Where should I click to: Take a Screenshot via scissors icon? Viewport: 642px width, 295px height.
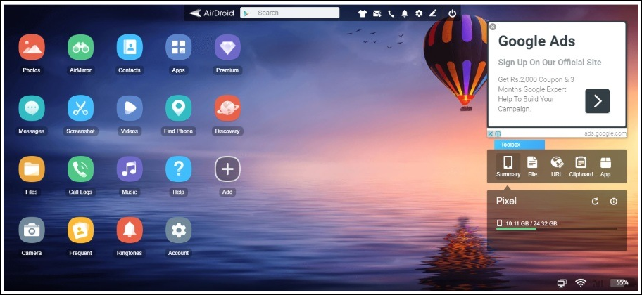tap(80, 108)
